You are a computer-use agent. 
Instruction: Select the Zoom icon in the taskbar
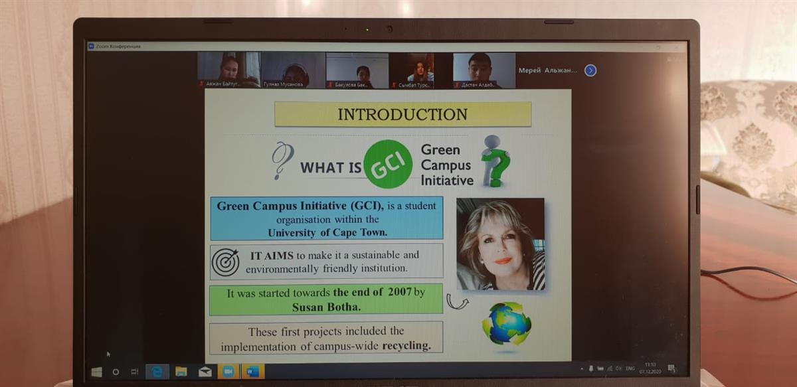(228, 372)
